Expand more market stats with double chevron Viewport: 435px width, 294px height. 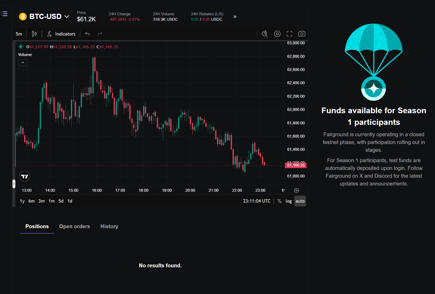pyautogui.click(x=235, y=17)
